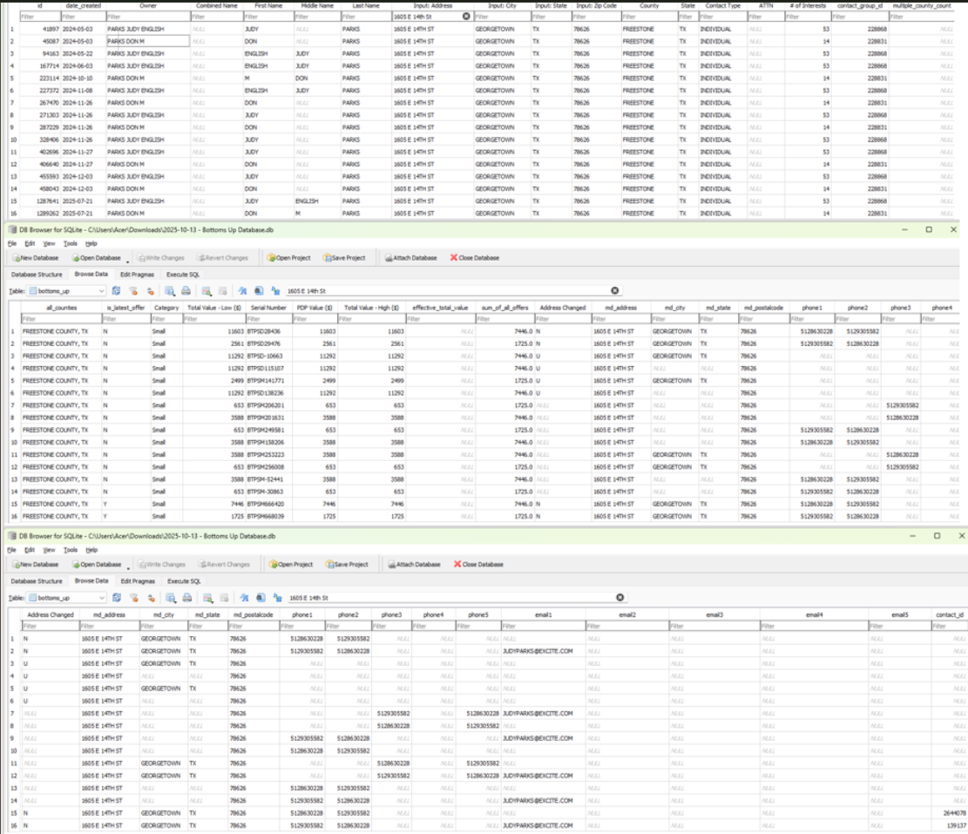Click Close Database in the bottom DB Browser window
The height and width of the screenshot is (834, 968).
[x=478, y=564]
